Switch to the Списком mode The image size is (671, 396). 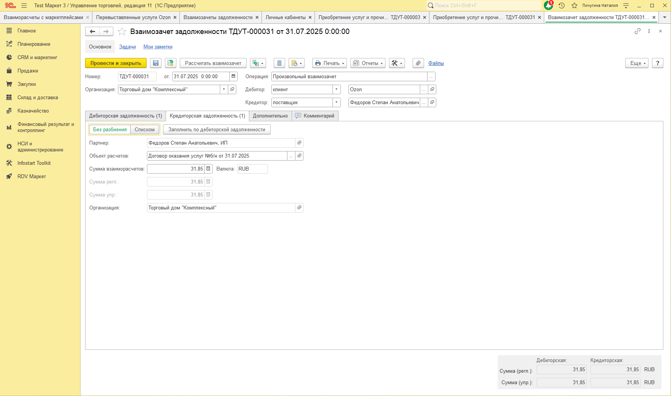(x=145, y=130)
